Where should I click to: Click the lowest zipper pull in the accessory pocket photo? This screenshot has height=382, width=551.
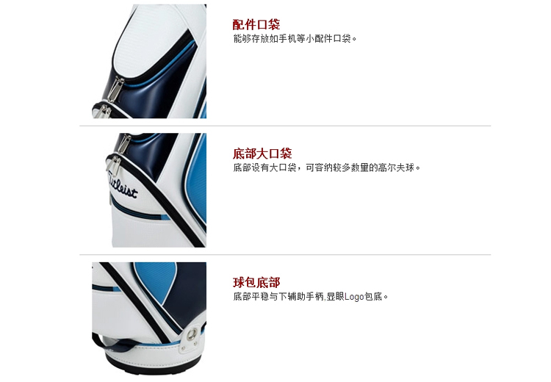pyautogui.click(x=102, y=112)
